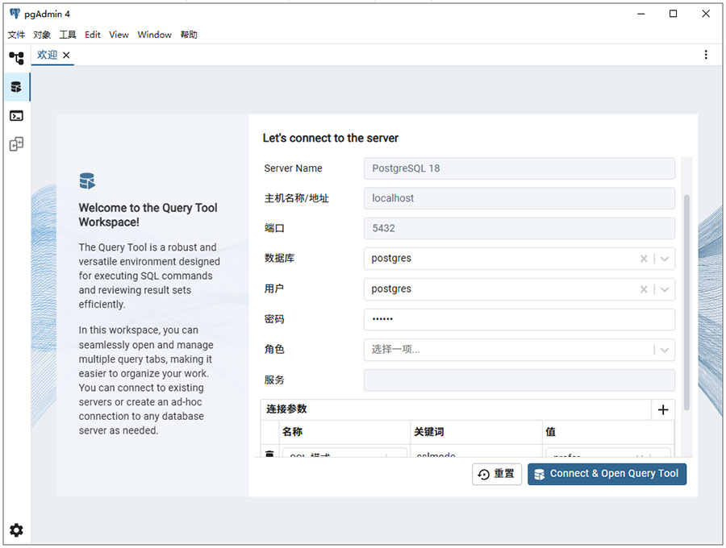Clear the 数据库 selection

(x=644, y=259)
